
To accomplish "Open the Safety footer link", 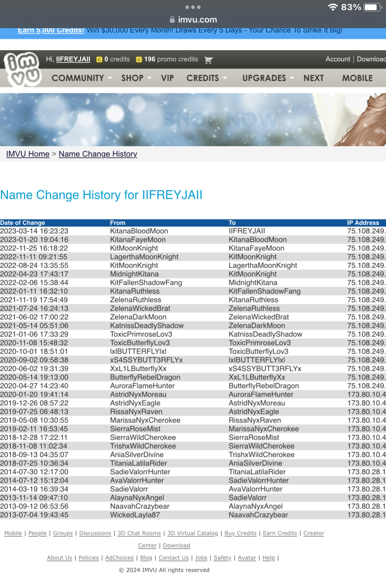I will coord(223,558).
